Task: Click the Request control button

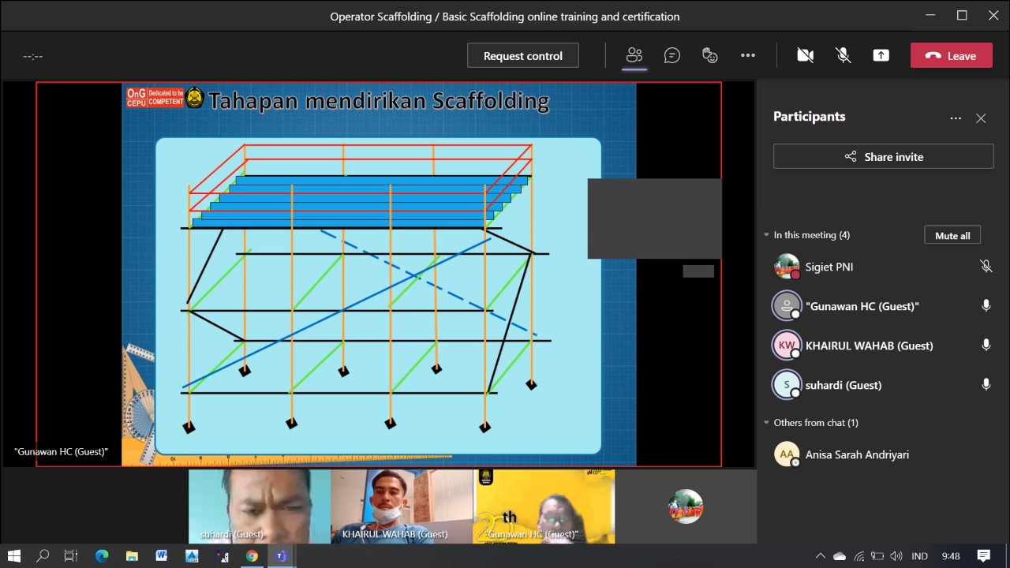Action: tap(522, 55)
